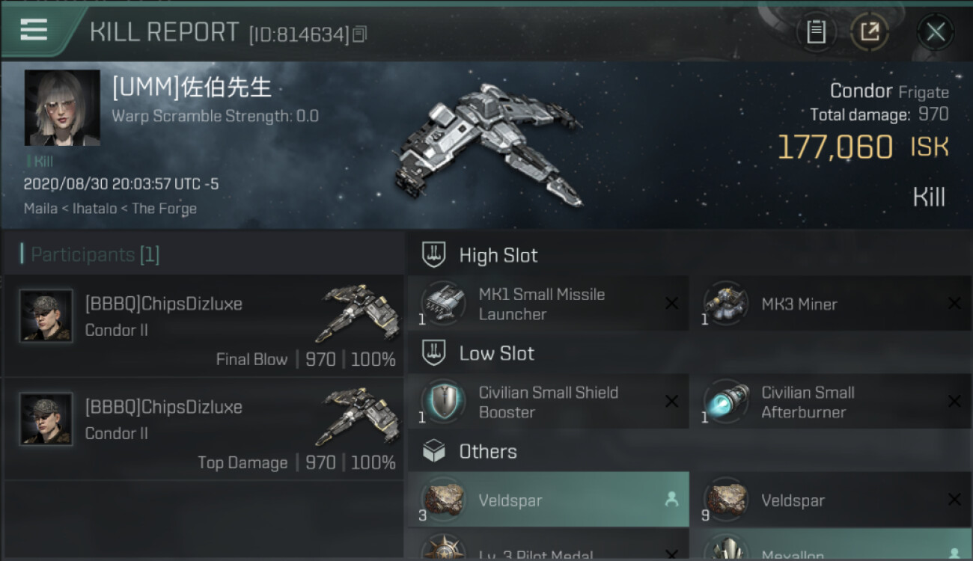Select the MK3 Miner module icon
This screenshot has height=561, width=973.
(x=726, y=304)
